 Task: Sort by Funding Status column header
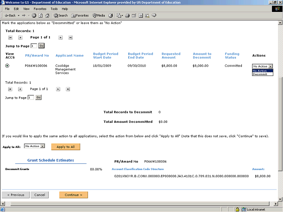[x=232, y=56]
